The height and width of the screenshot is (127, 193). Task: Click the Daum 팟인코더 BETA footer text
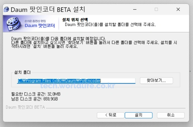pos(25,107)
